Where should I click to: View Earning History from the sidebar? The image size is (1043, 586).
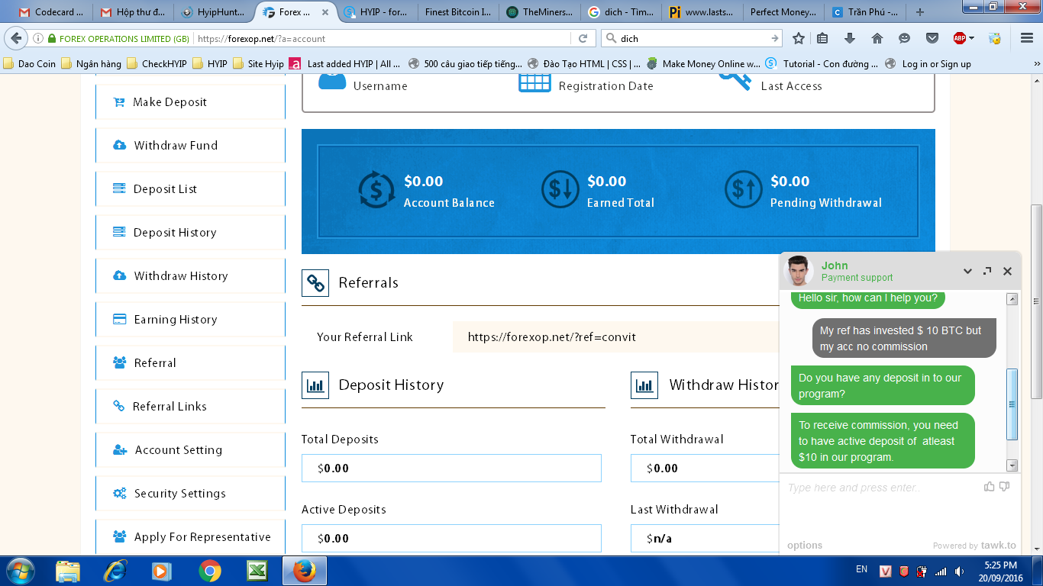point(190,320)
